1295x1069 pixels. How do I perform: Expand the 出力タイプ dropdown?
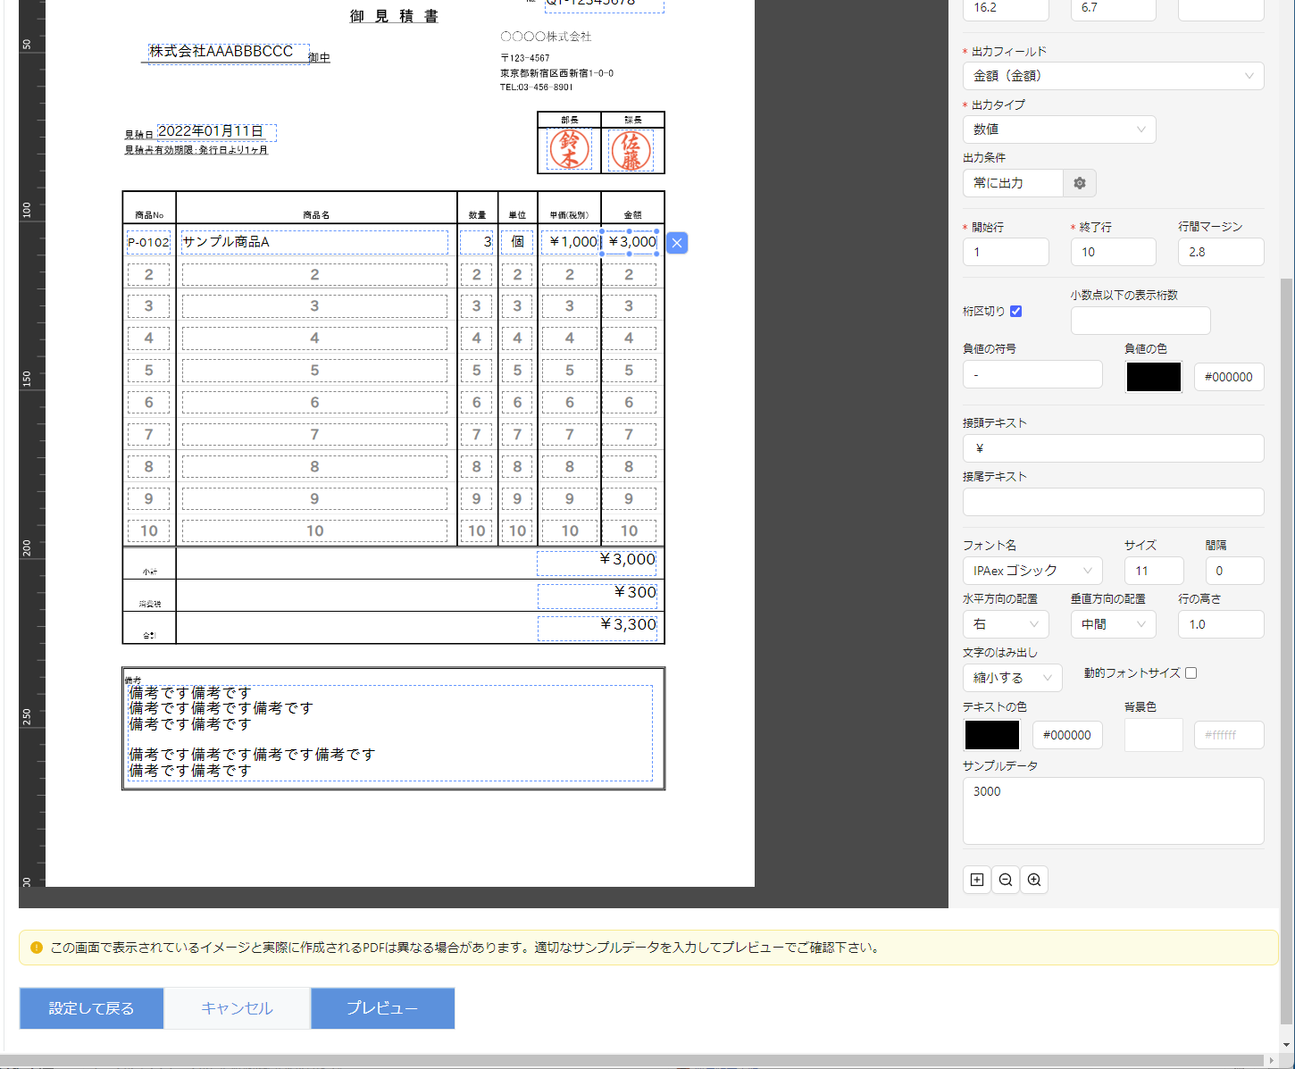pos(1059,129)
